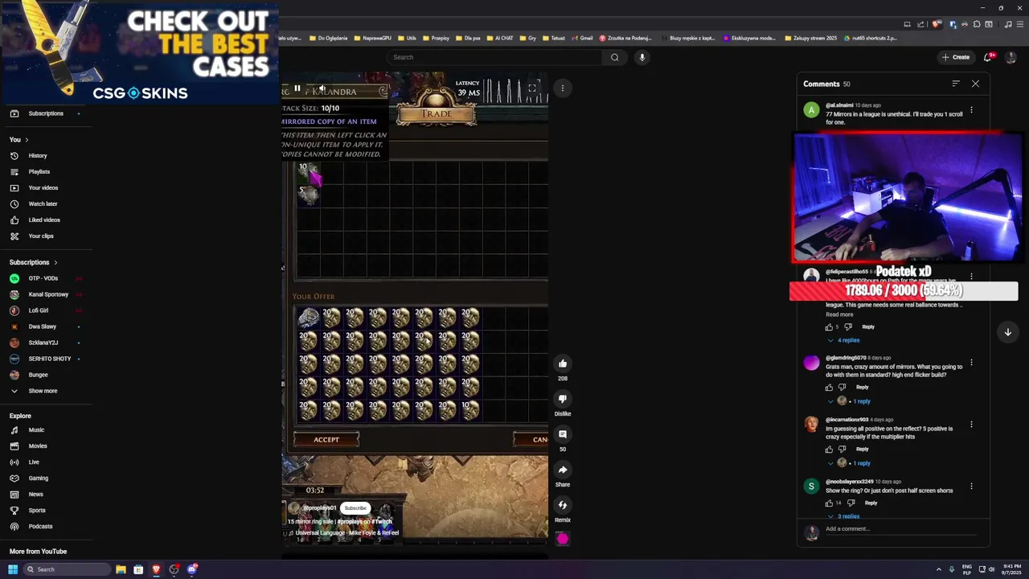This screenshot has height=579, width=1029.
Task: Close the Comments panel
Action: (x=975, y=84)
